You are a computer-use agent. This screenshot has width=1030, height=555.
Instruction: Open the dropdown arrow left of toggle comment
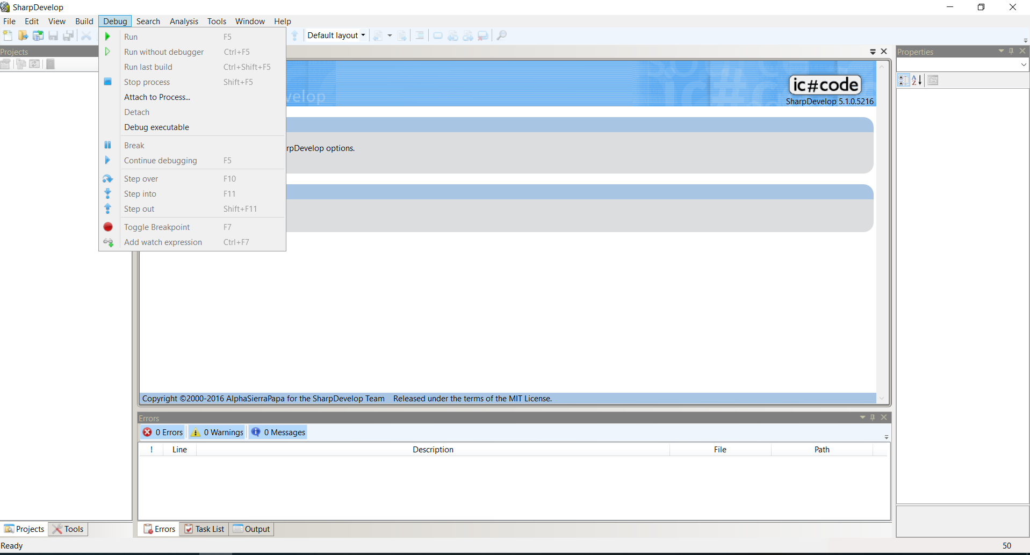pyautogui.click(x=390, y=35)
